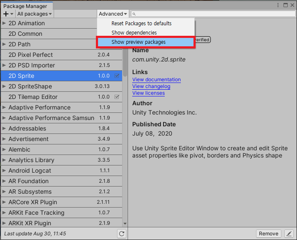This screenshot has width=297, height=240.
Task: Click the pencil edit icon beside Remove
Action: (x=289, y=234)
